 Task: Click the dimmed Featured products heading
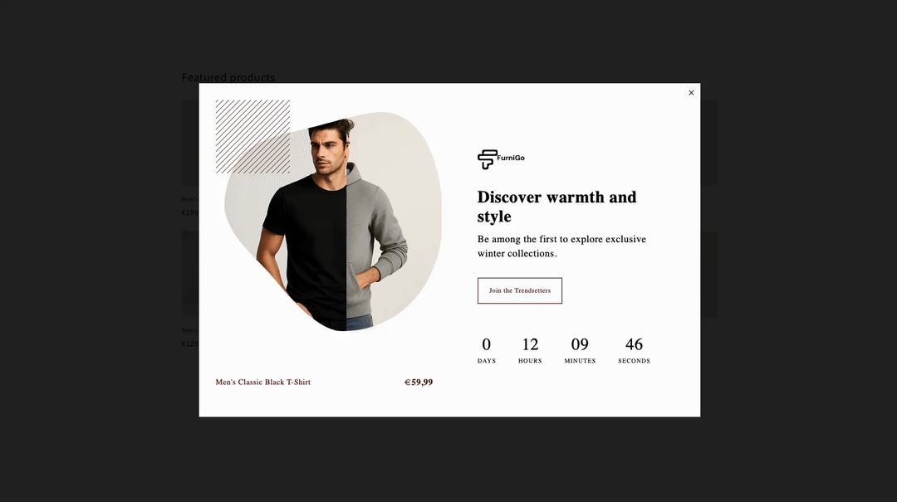pos(228,77)
